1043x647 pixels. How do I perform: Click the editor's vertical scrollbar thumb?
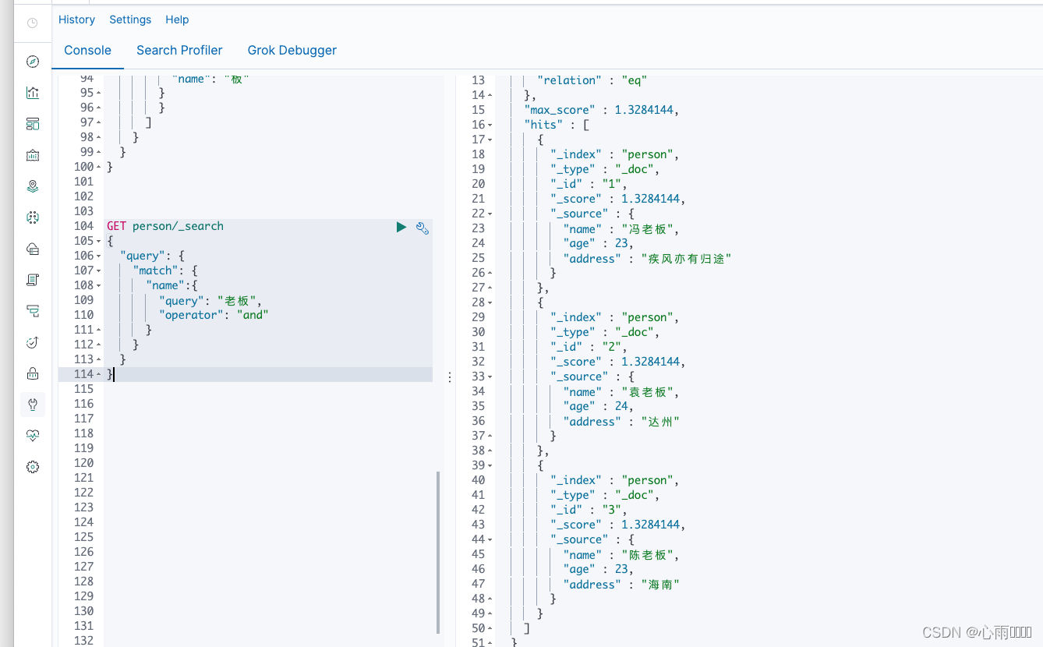[438, 552]
